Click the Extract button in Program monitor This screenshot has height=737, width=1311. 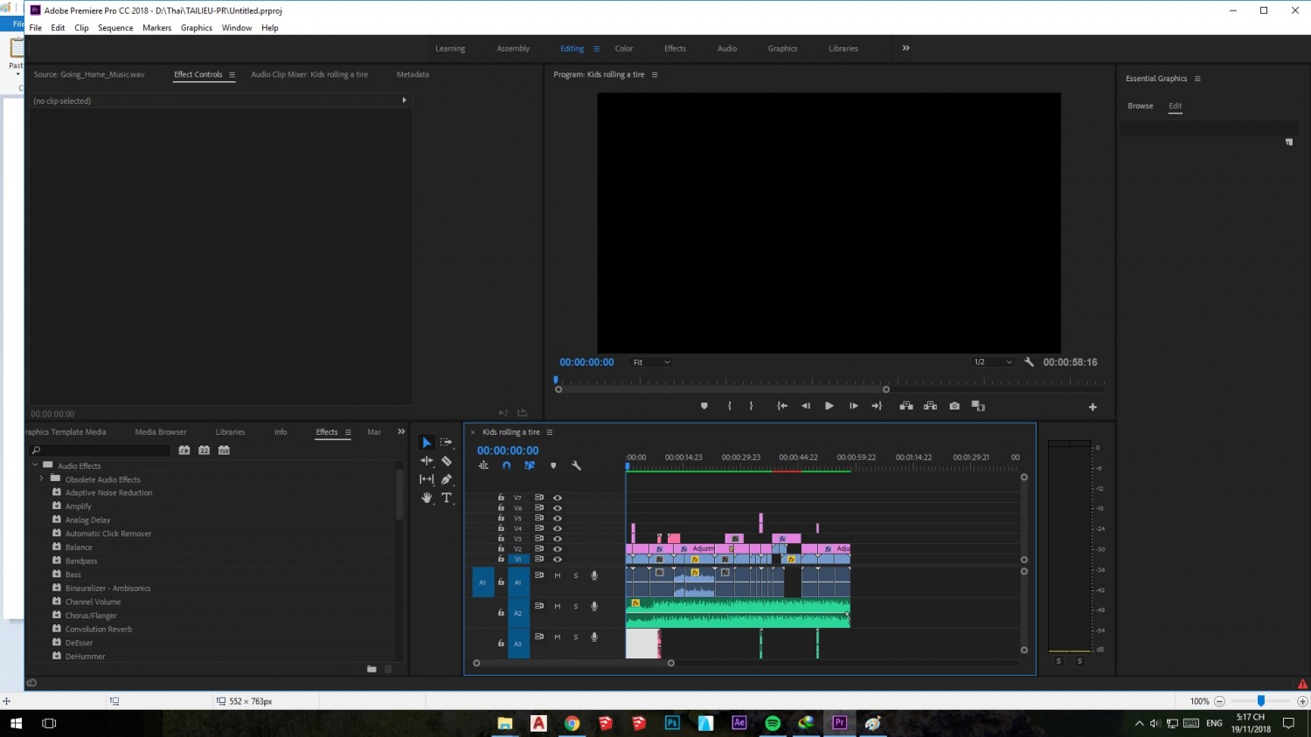pos(930,406)
